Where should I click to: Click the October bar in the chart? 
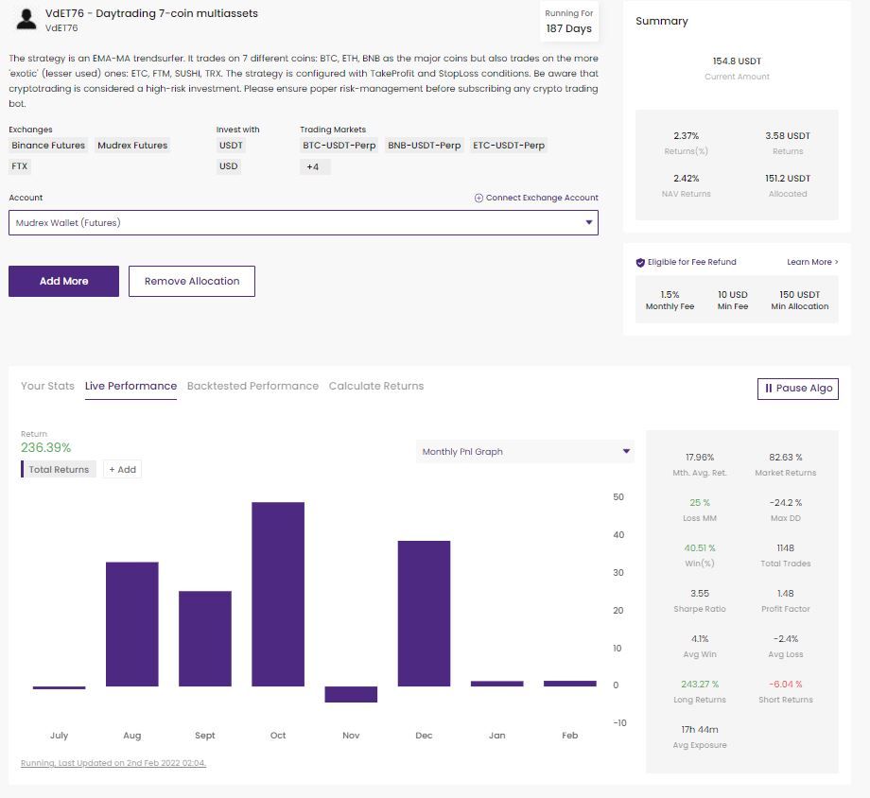278,595
